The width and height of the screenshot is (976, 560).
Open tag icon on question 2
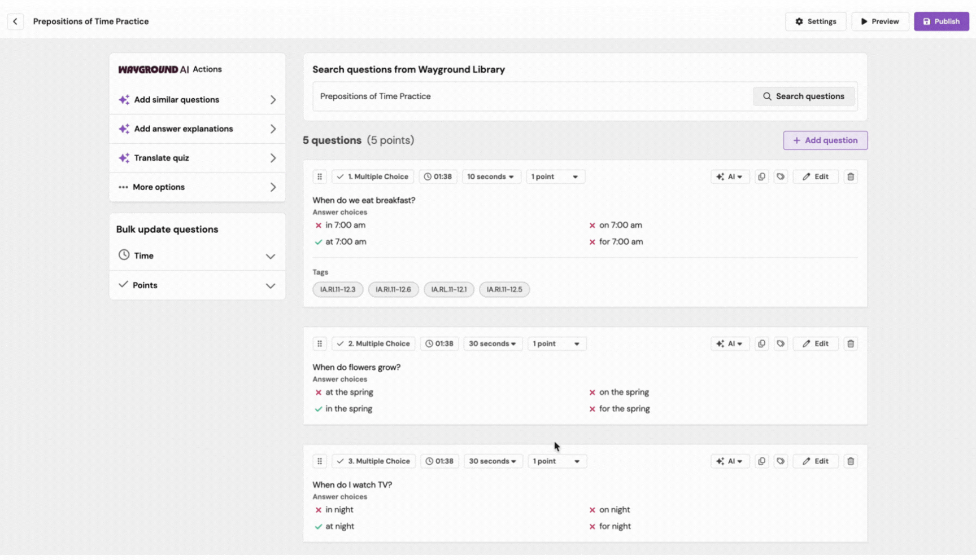pos(781,343)
